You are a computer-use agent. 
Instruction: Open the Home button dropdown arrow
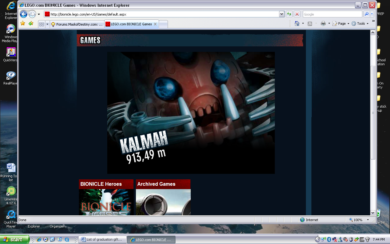303,23
